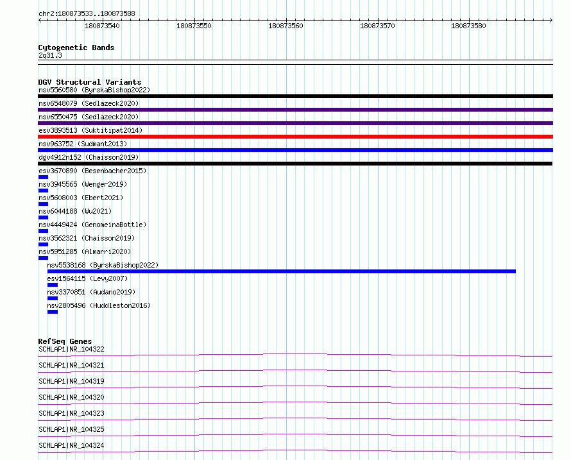The image size is (571, 460).
Task: Click the blue bar for nsv963752
Action: click(295, 150)
